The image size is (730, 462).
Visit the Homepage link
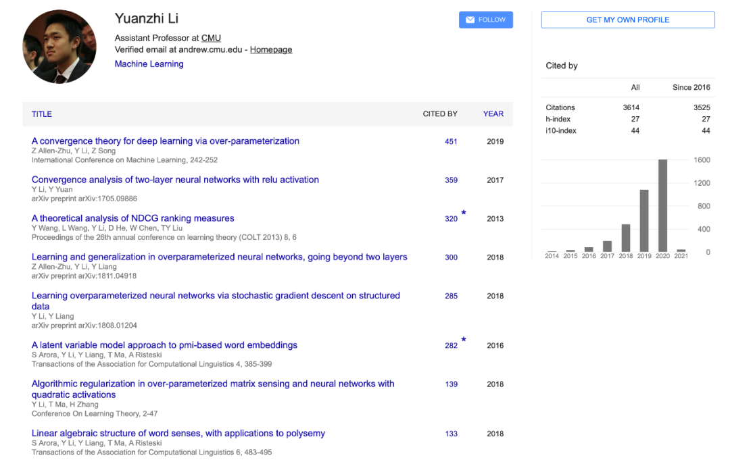pyautogui.click(x=271, y=50)
